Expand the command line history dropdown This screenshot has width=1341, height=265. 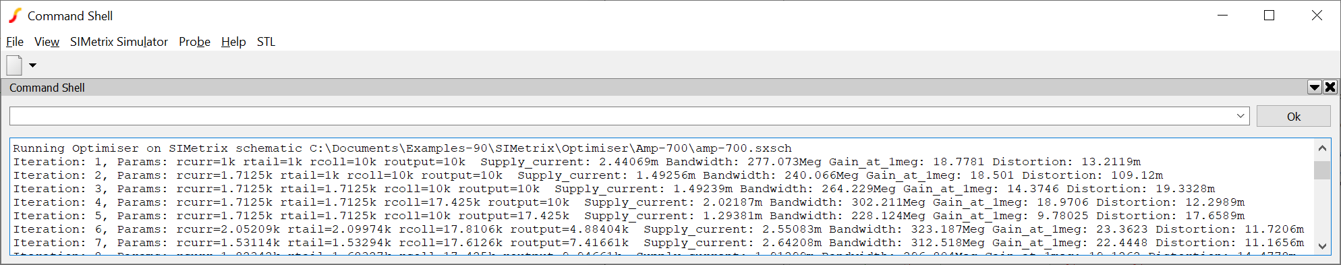click(x=1240, y=116)
